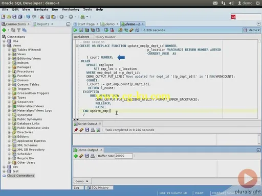Select Cloud Connections item
The height and width of the screenshot is (196, 262).
click(20, 176)
